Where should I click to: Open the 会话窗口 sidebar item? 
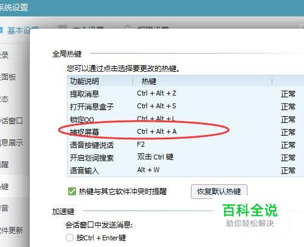(x=11, y=121)
